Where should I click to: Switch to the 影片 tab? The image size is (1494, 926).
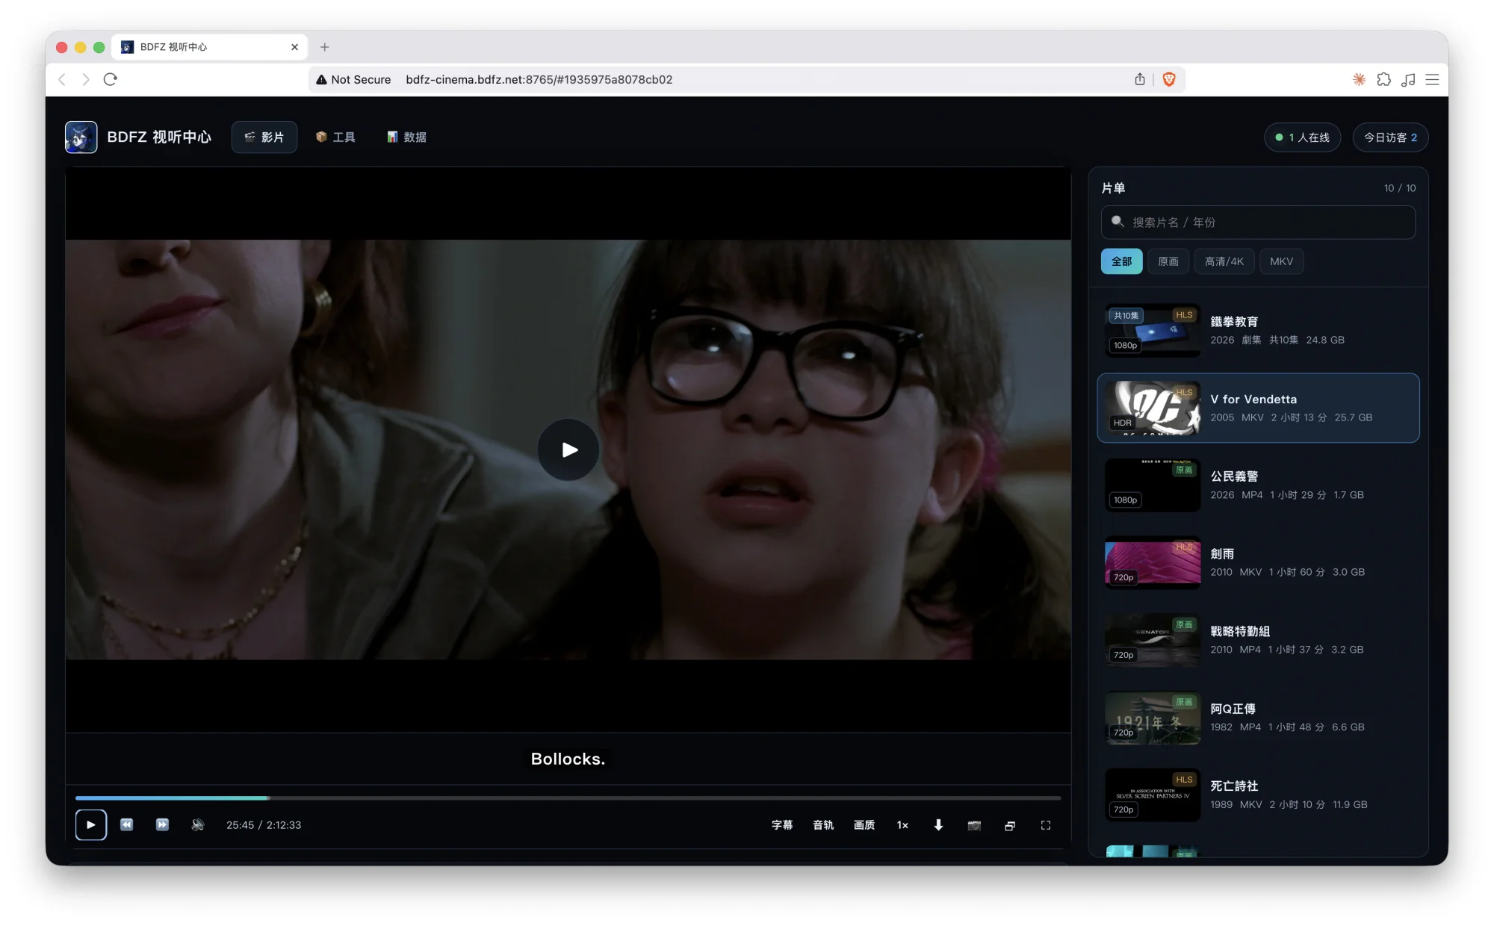pos(264,137)
